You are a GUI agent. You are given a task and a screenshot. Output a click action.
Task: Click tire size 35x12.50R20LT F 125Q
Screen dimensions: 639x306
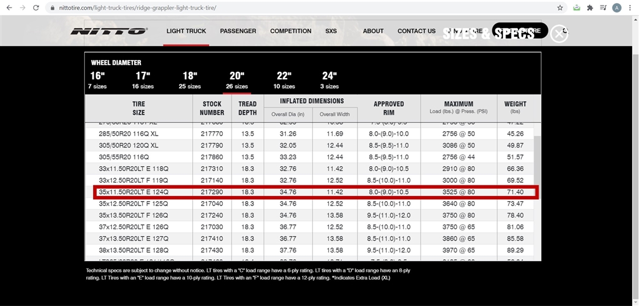[134, 204]
